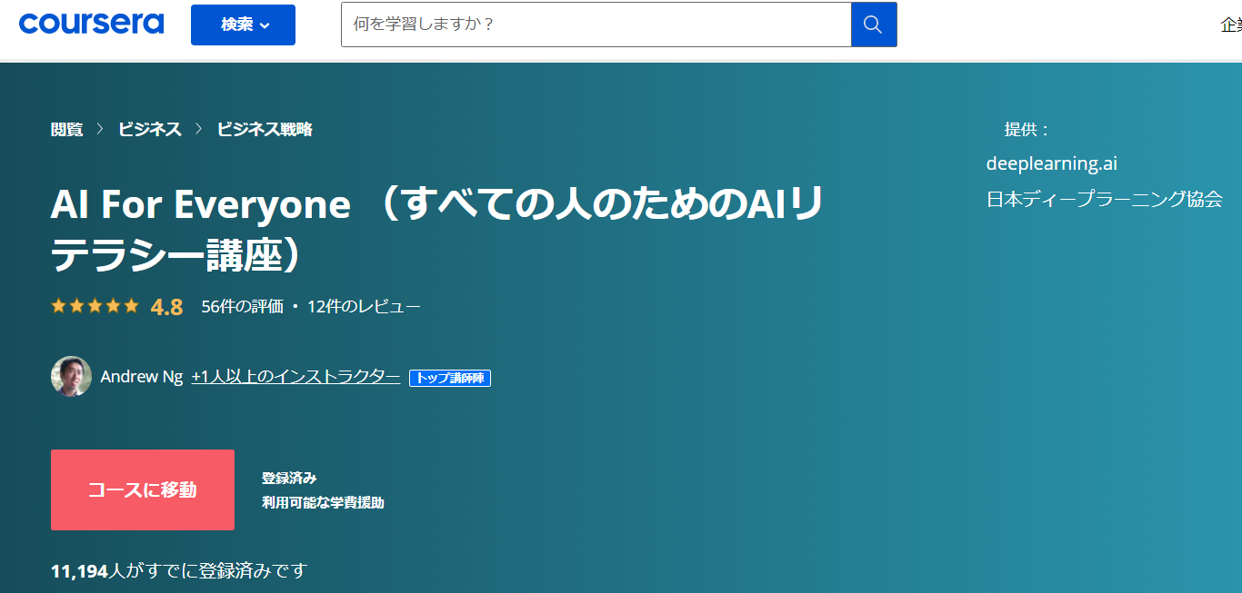The width and height of the screenshot is (1242, 593).
Task: Click the 提供： label
Action: [x=1027, y=130]
